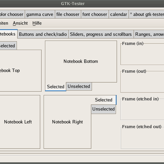Open the color chooser button
This screenshot has height=164, width=164.
click(x=12, y=14)
